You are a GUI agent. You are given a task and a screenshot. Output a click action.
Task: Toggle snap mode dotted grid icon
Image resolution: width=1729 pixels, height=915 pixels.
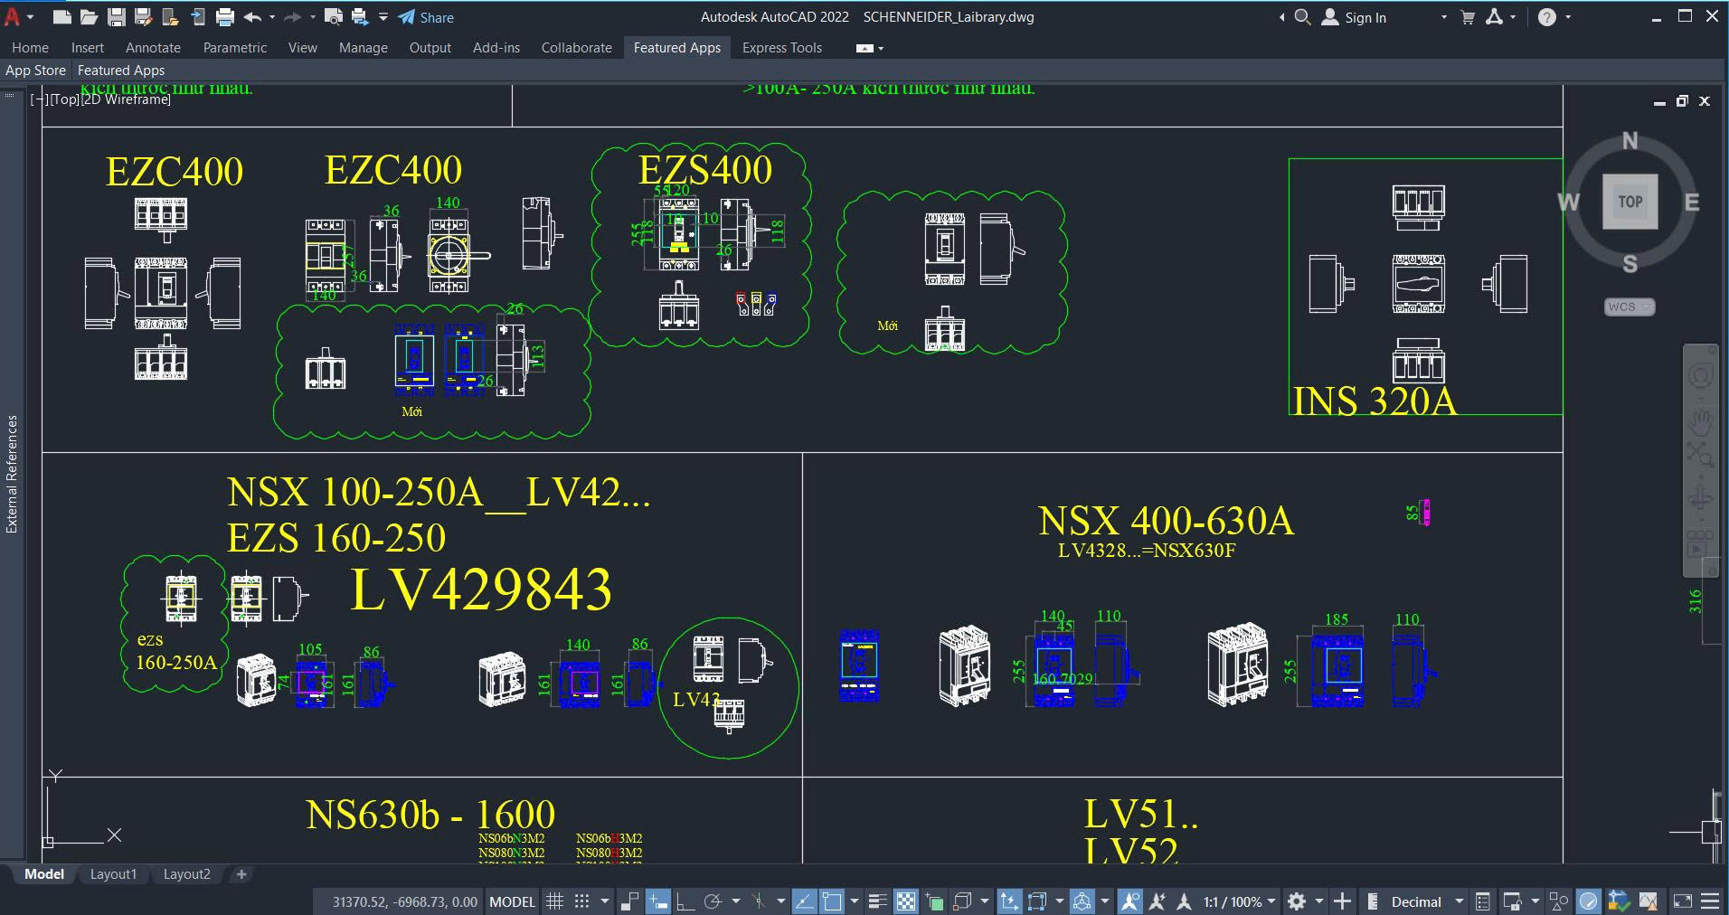582,901
